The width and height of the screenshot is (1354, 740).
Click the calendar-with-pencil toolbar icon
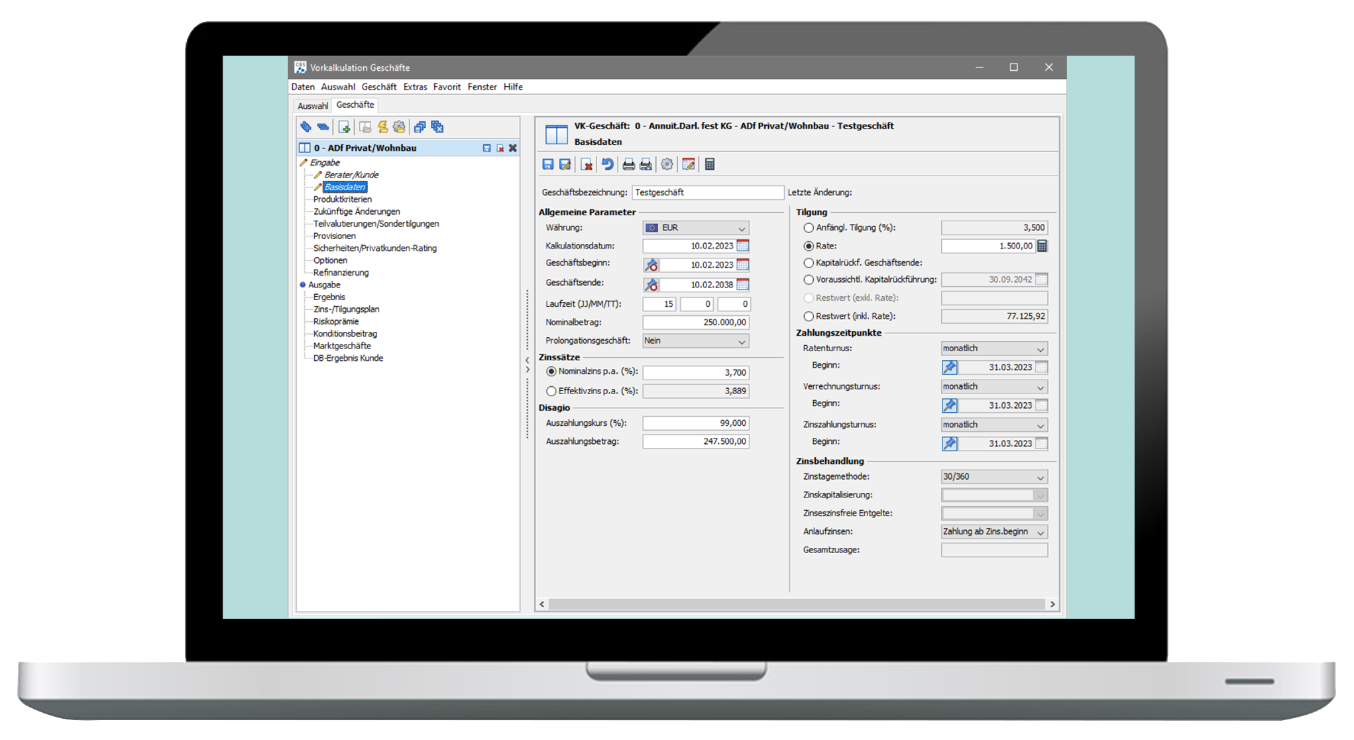[689, 164]
